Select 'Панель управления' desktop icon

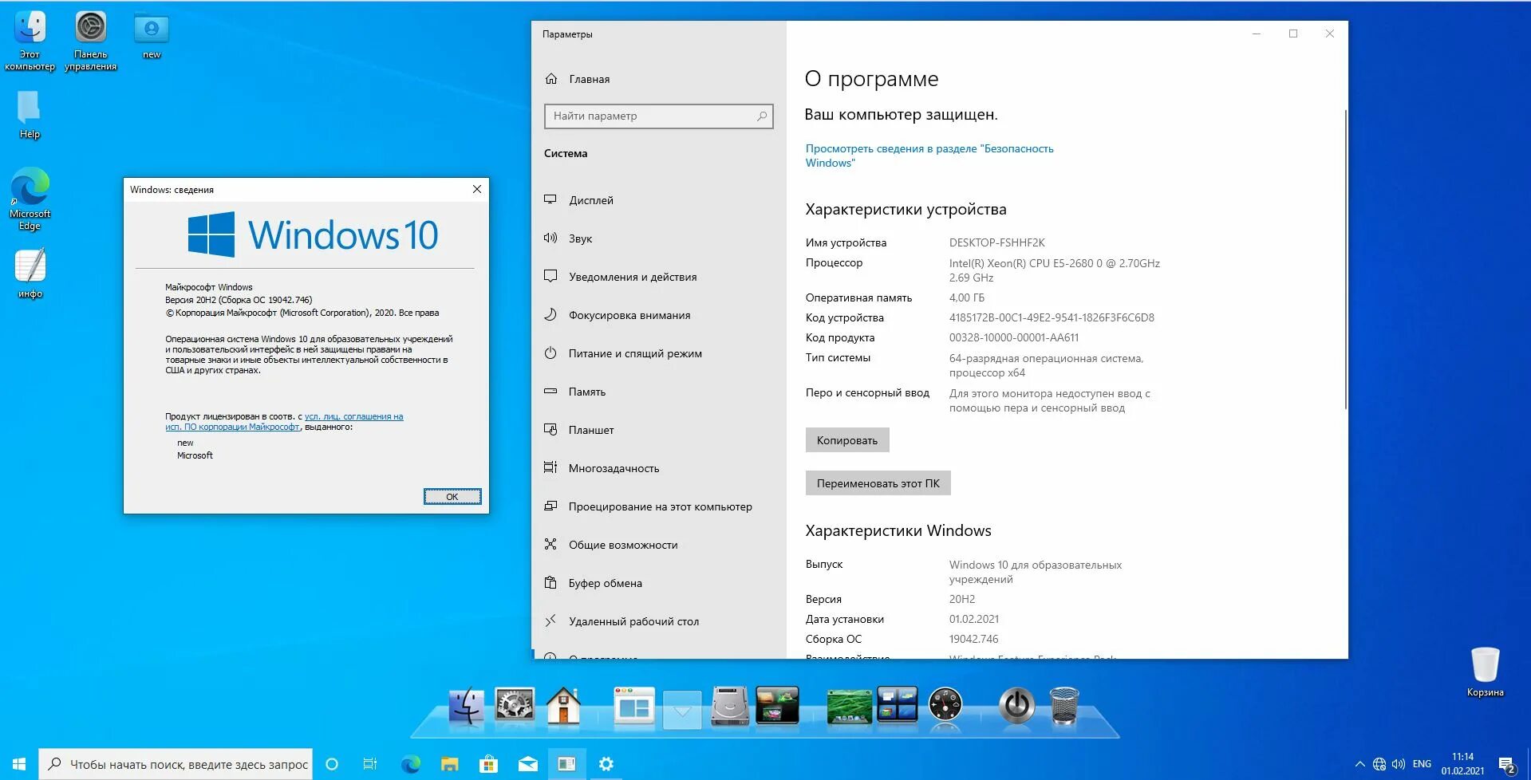[x=90, y=41]
